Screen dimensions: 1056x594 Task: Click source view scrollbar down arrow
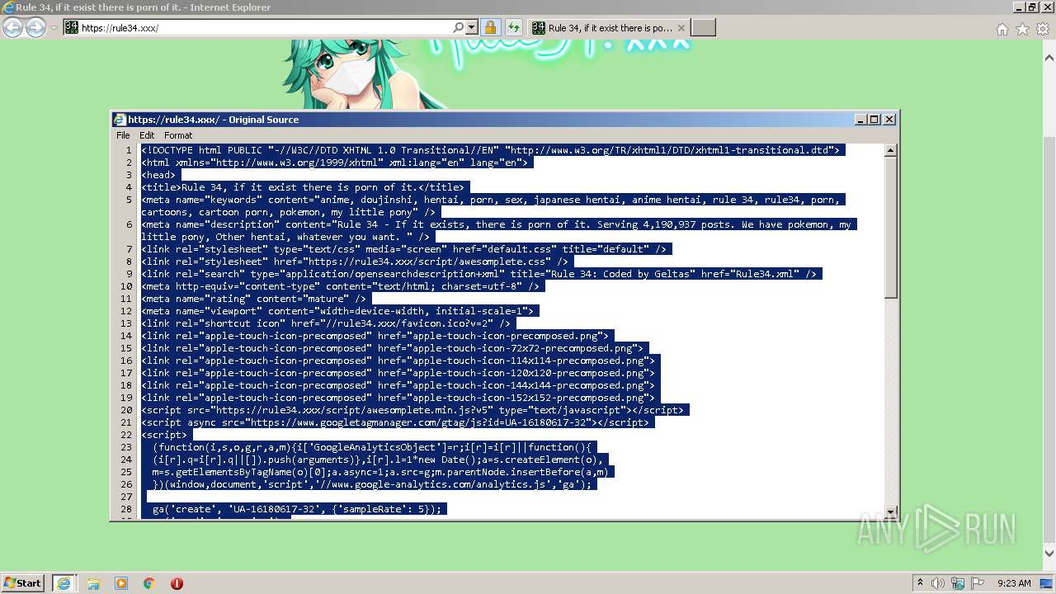pos(890,512)
